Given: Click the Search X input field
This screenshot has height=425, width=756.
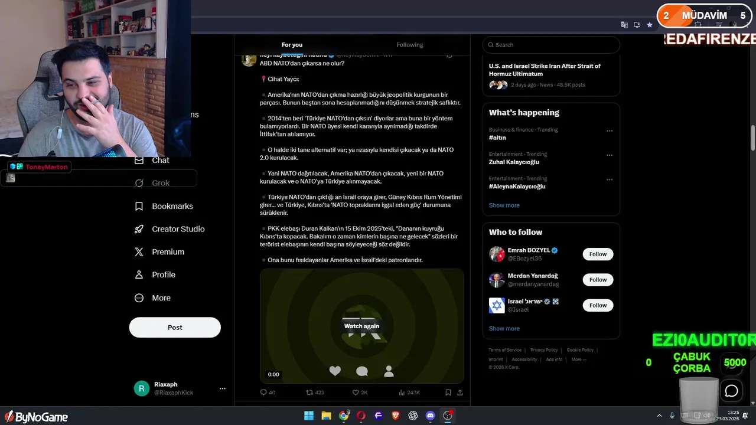Looking at the screenshot, I should (x=551, y=45).
